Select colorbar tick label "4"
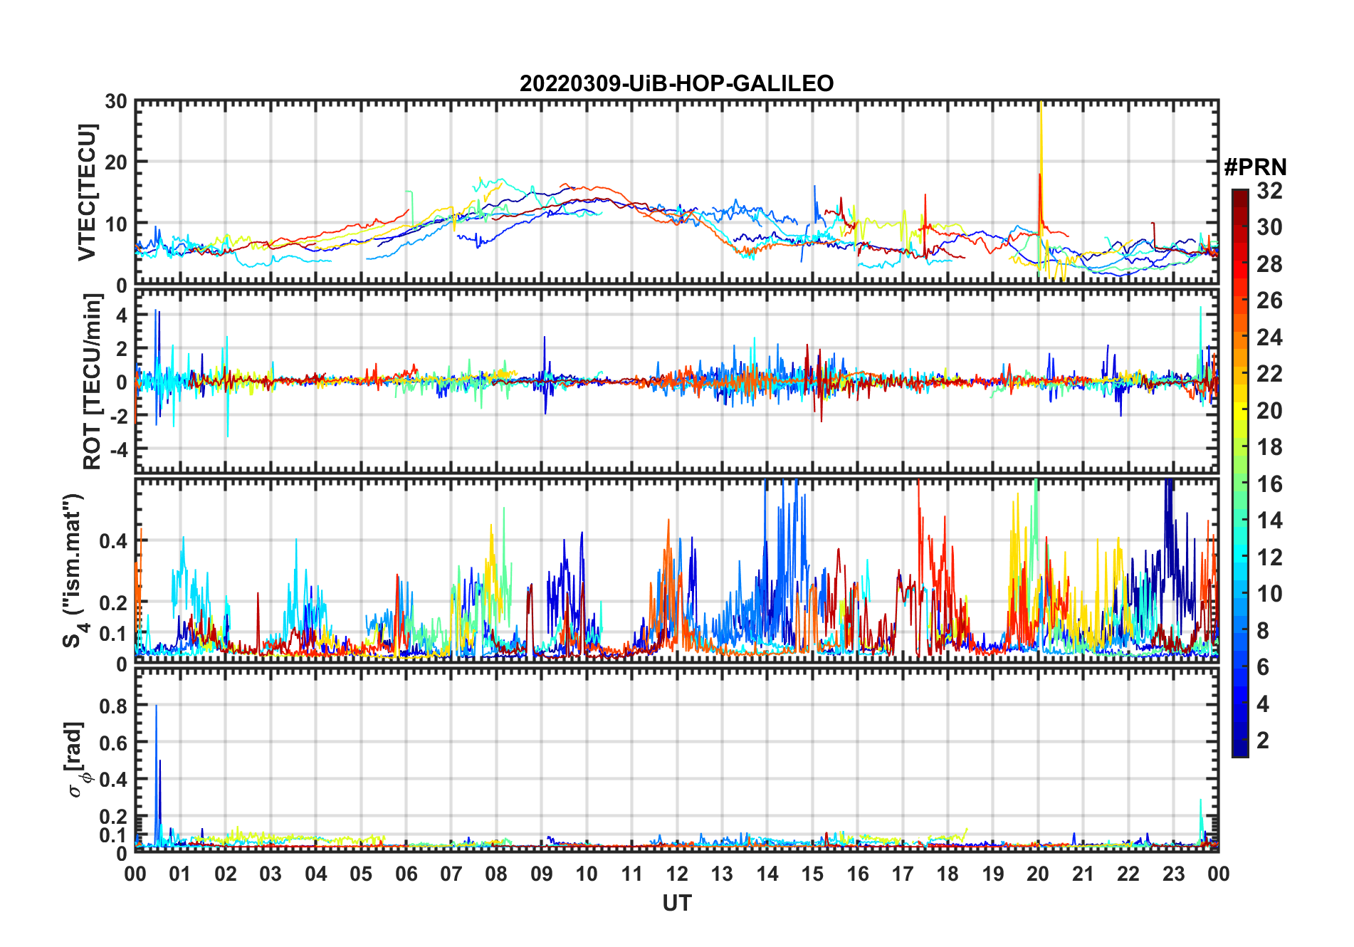The width and height of the screenshot is (1354, 947). click(1263, 704)
